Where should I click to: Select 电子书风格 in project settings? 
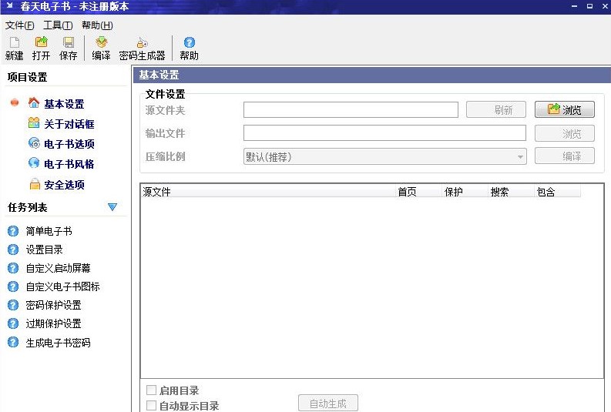[69, 164]
